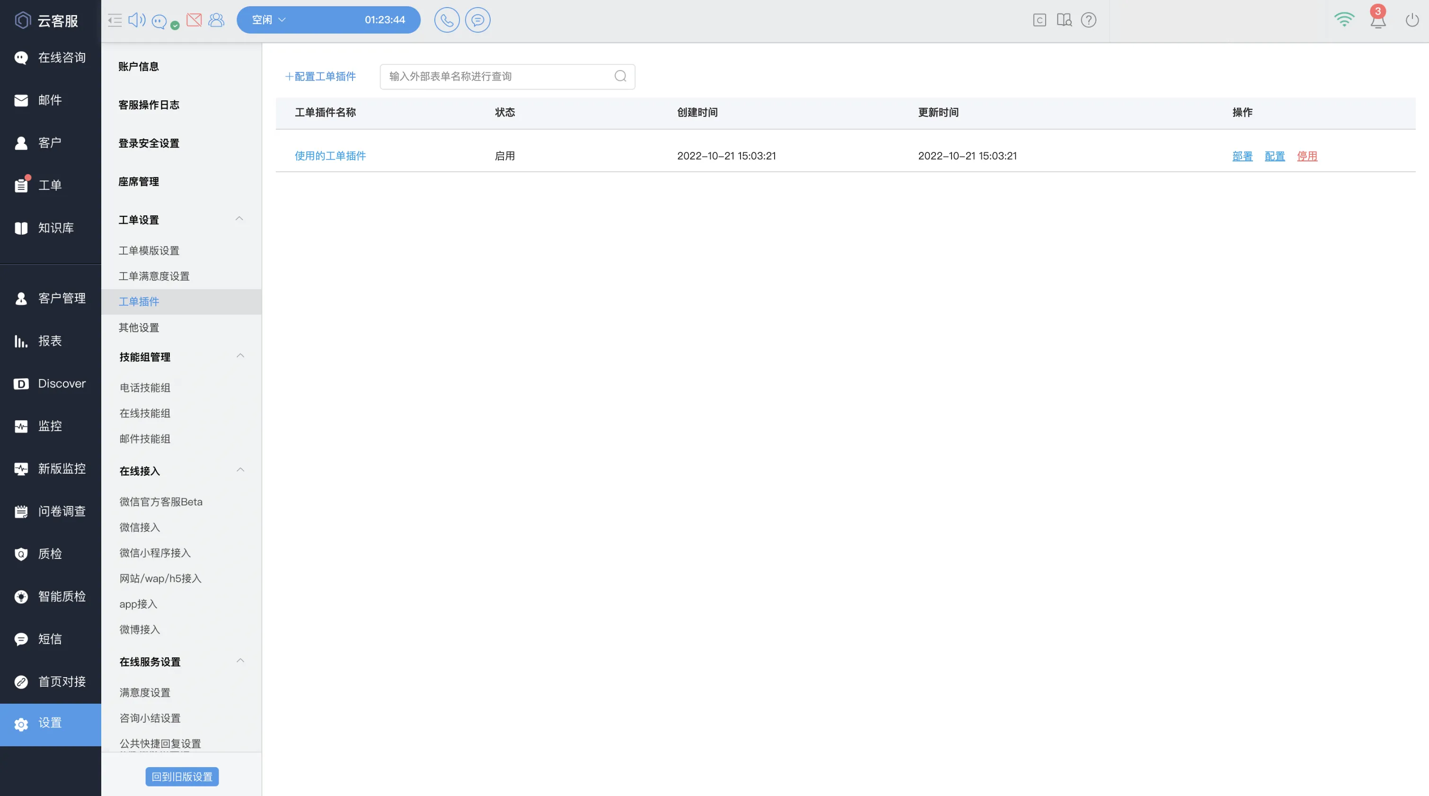Image resolution: width=1429 pixels, height=796 pixels.
Task: Select 网站/wap/h5接入
Action: [x=160, y=579]
